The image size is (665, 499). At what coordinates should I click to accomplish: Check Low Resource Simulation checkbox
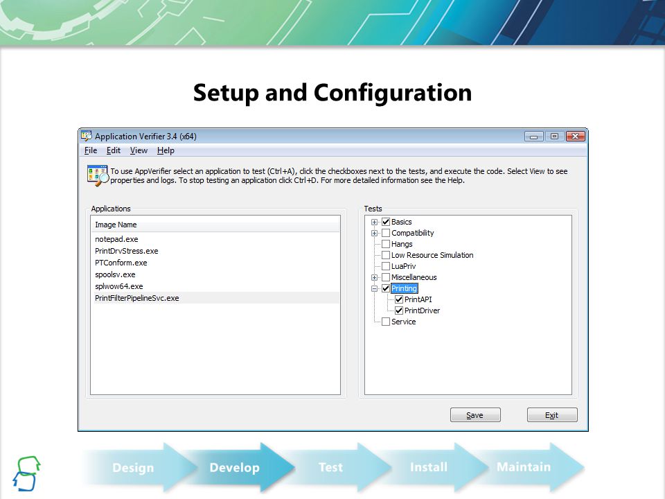[386, 255]
